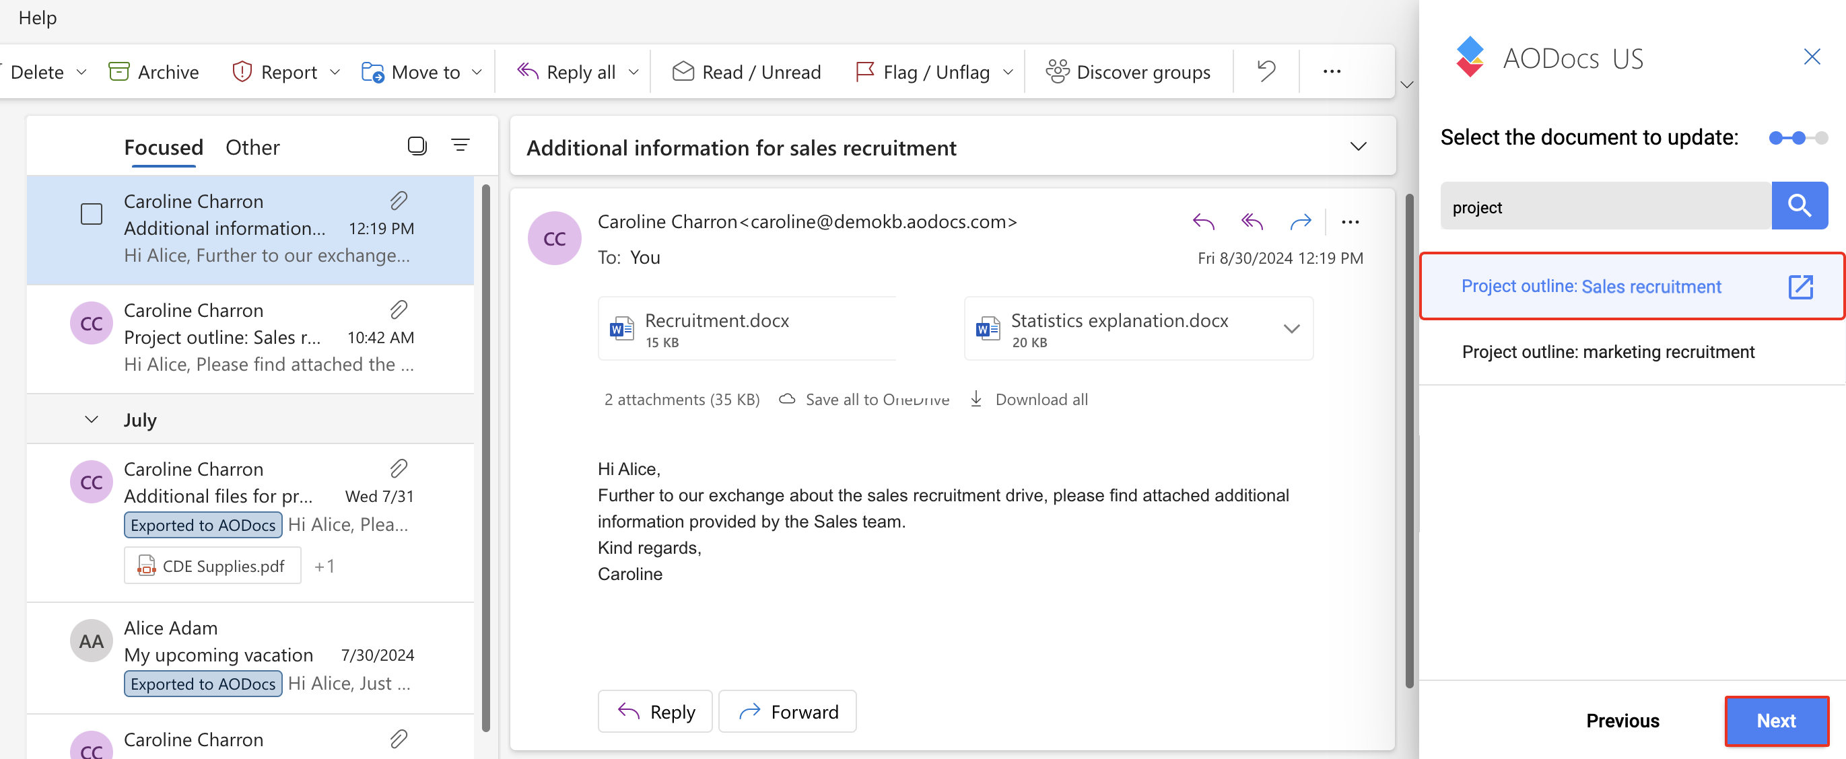Mark message as Read / Unread
1846x759 pixels.
(x=747, y=71)
